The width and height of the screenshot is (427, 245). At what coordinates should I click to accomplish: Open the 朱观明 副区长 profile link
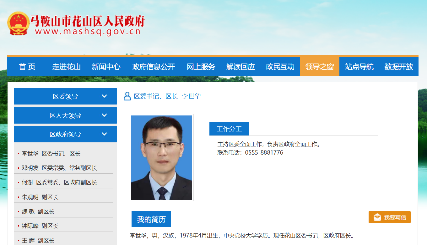tap(40, 197)
